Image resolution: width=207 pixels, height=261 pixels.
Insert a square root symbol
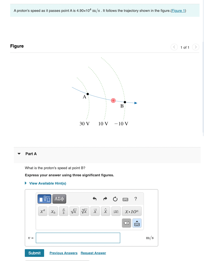pyautogui.click(x=74, y=211)
